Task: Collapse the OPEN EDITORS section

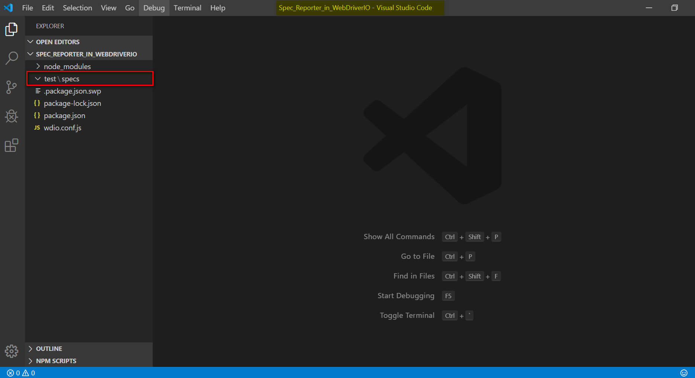Action: coord(30,42)
